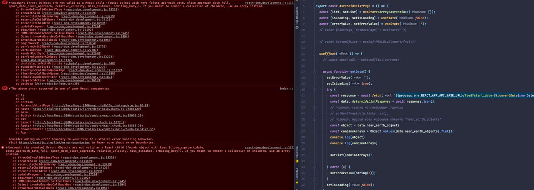Click the setIsLoading(true) call in editor
534x190 pixels.
click(349, 83)
